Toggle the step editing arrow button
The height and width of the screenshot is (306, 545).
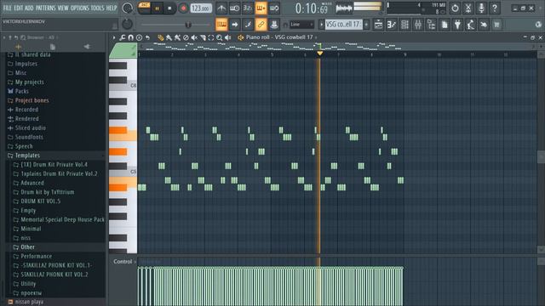[235, 25]
